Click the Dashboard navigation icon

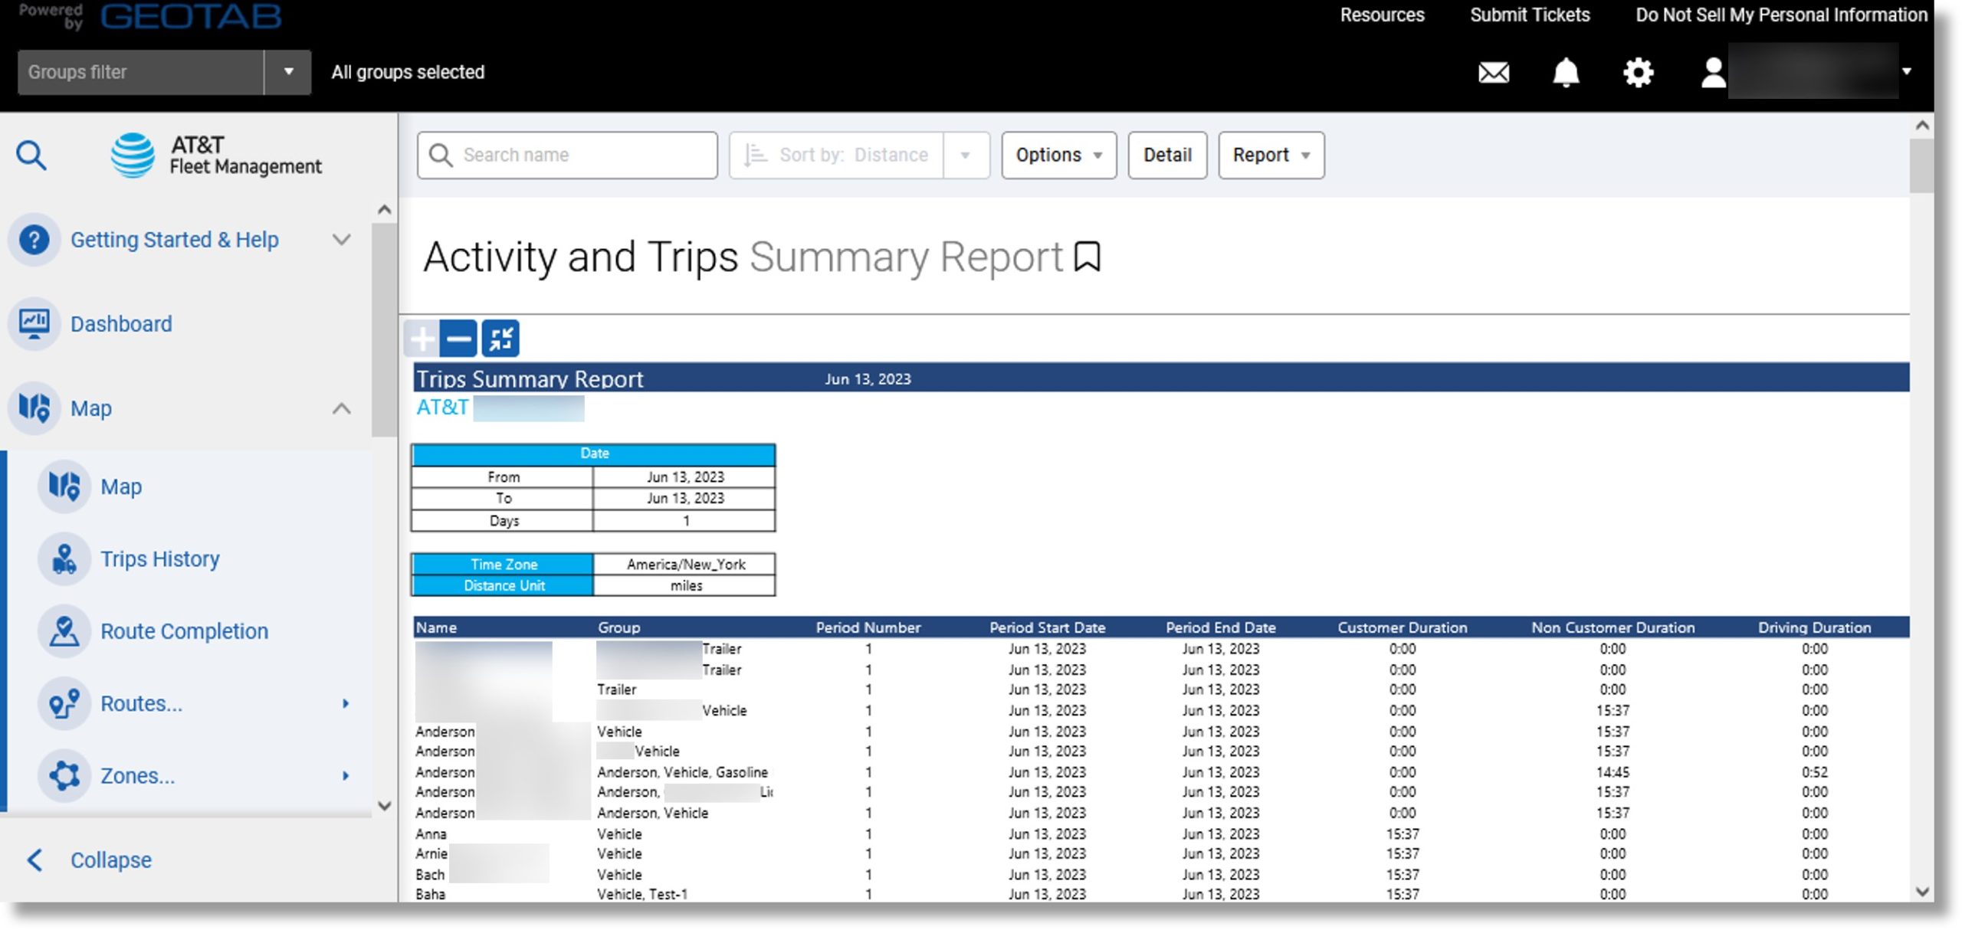tap(34, 323)
